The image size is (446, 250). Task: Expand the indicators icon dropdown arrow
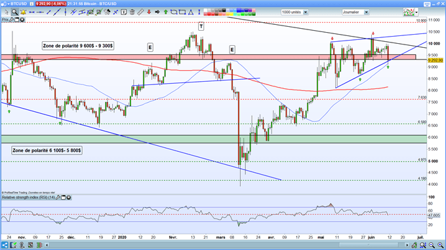(x=416, y=12)
